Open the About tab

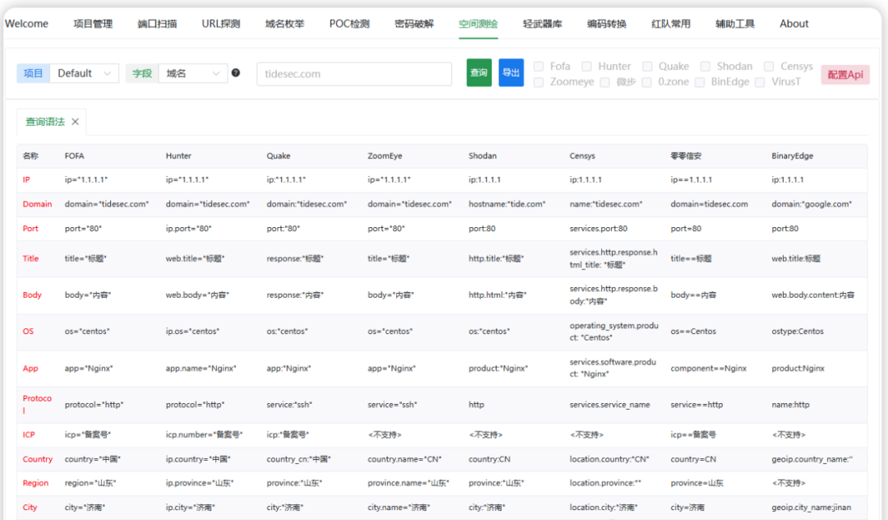click(794, 24)
